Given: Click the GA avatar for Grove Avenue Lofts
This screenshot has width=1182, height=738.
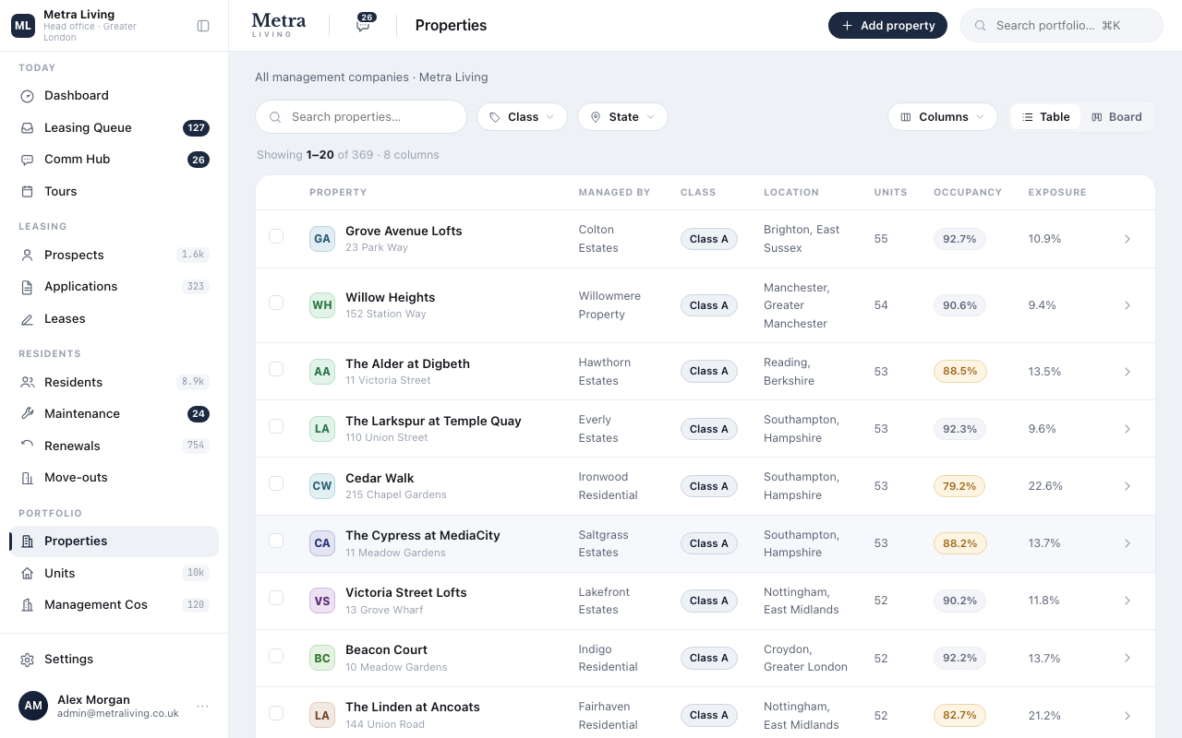Looking at the screenshot, I should point(322,239).
